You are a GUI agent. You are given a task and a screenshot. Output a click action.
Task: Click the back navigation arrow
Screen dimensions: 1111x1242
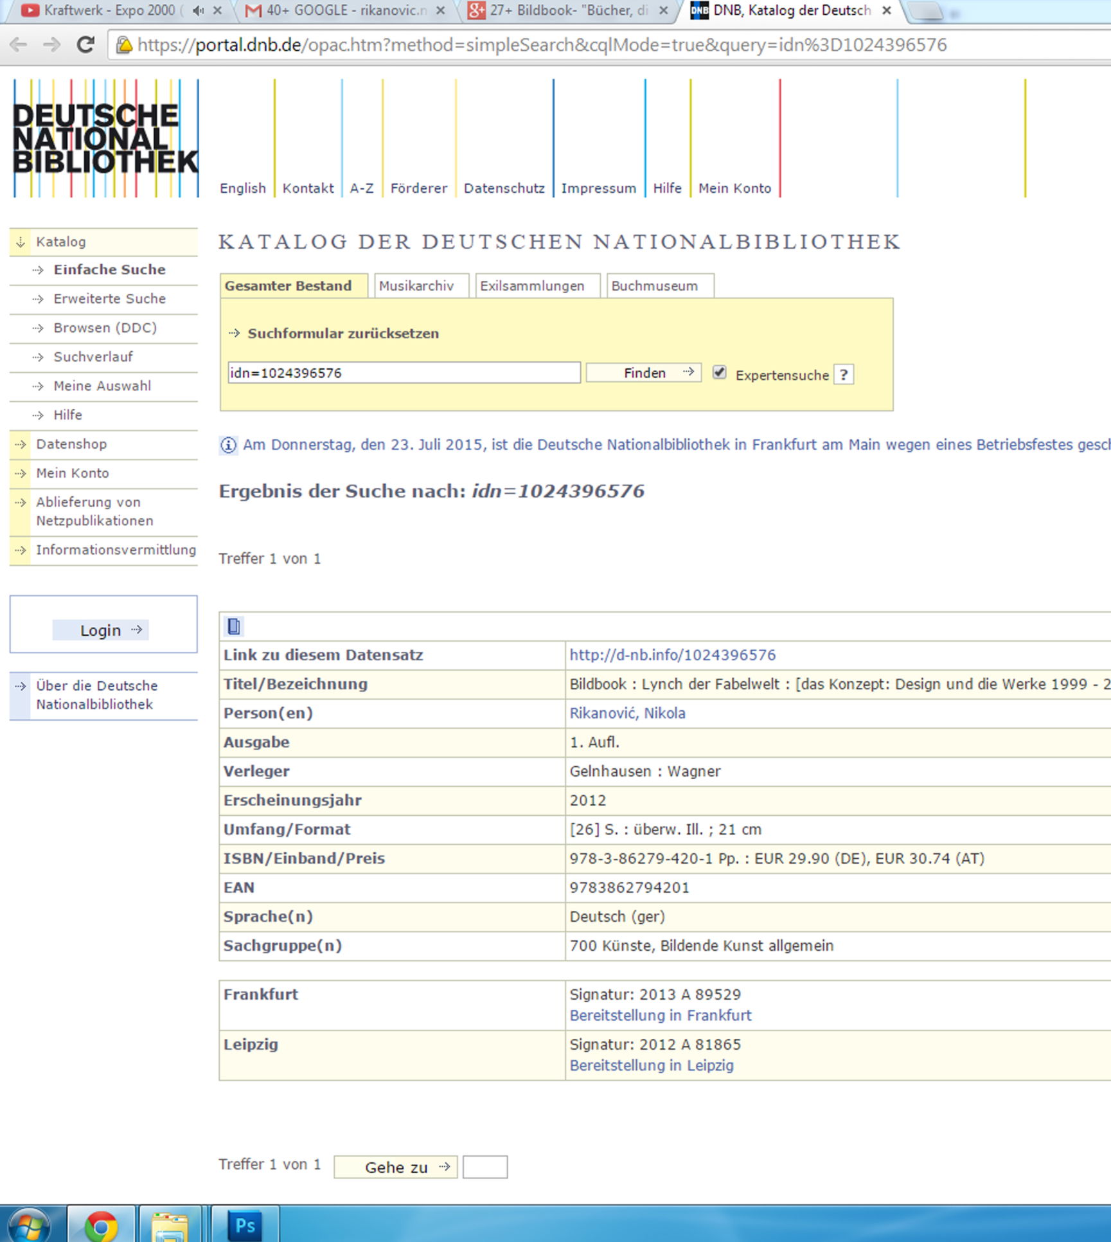(x=19, y=45)
